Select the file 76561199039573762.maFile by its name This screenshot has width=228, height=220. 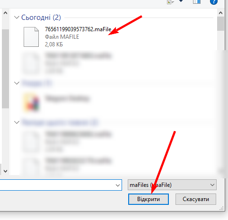78,29
